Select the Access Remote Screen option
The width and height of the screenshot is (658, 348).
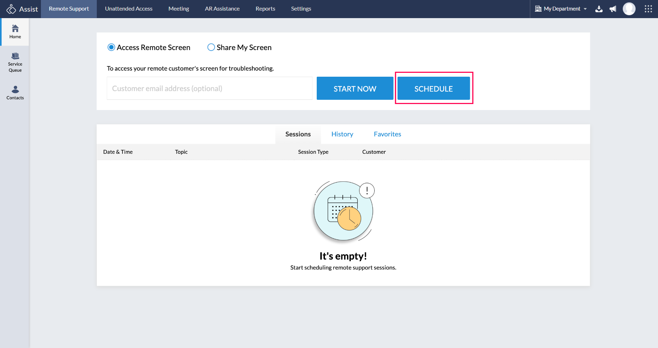pyautogui.click(x=111, y=47)
